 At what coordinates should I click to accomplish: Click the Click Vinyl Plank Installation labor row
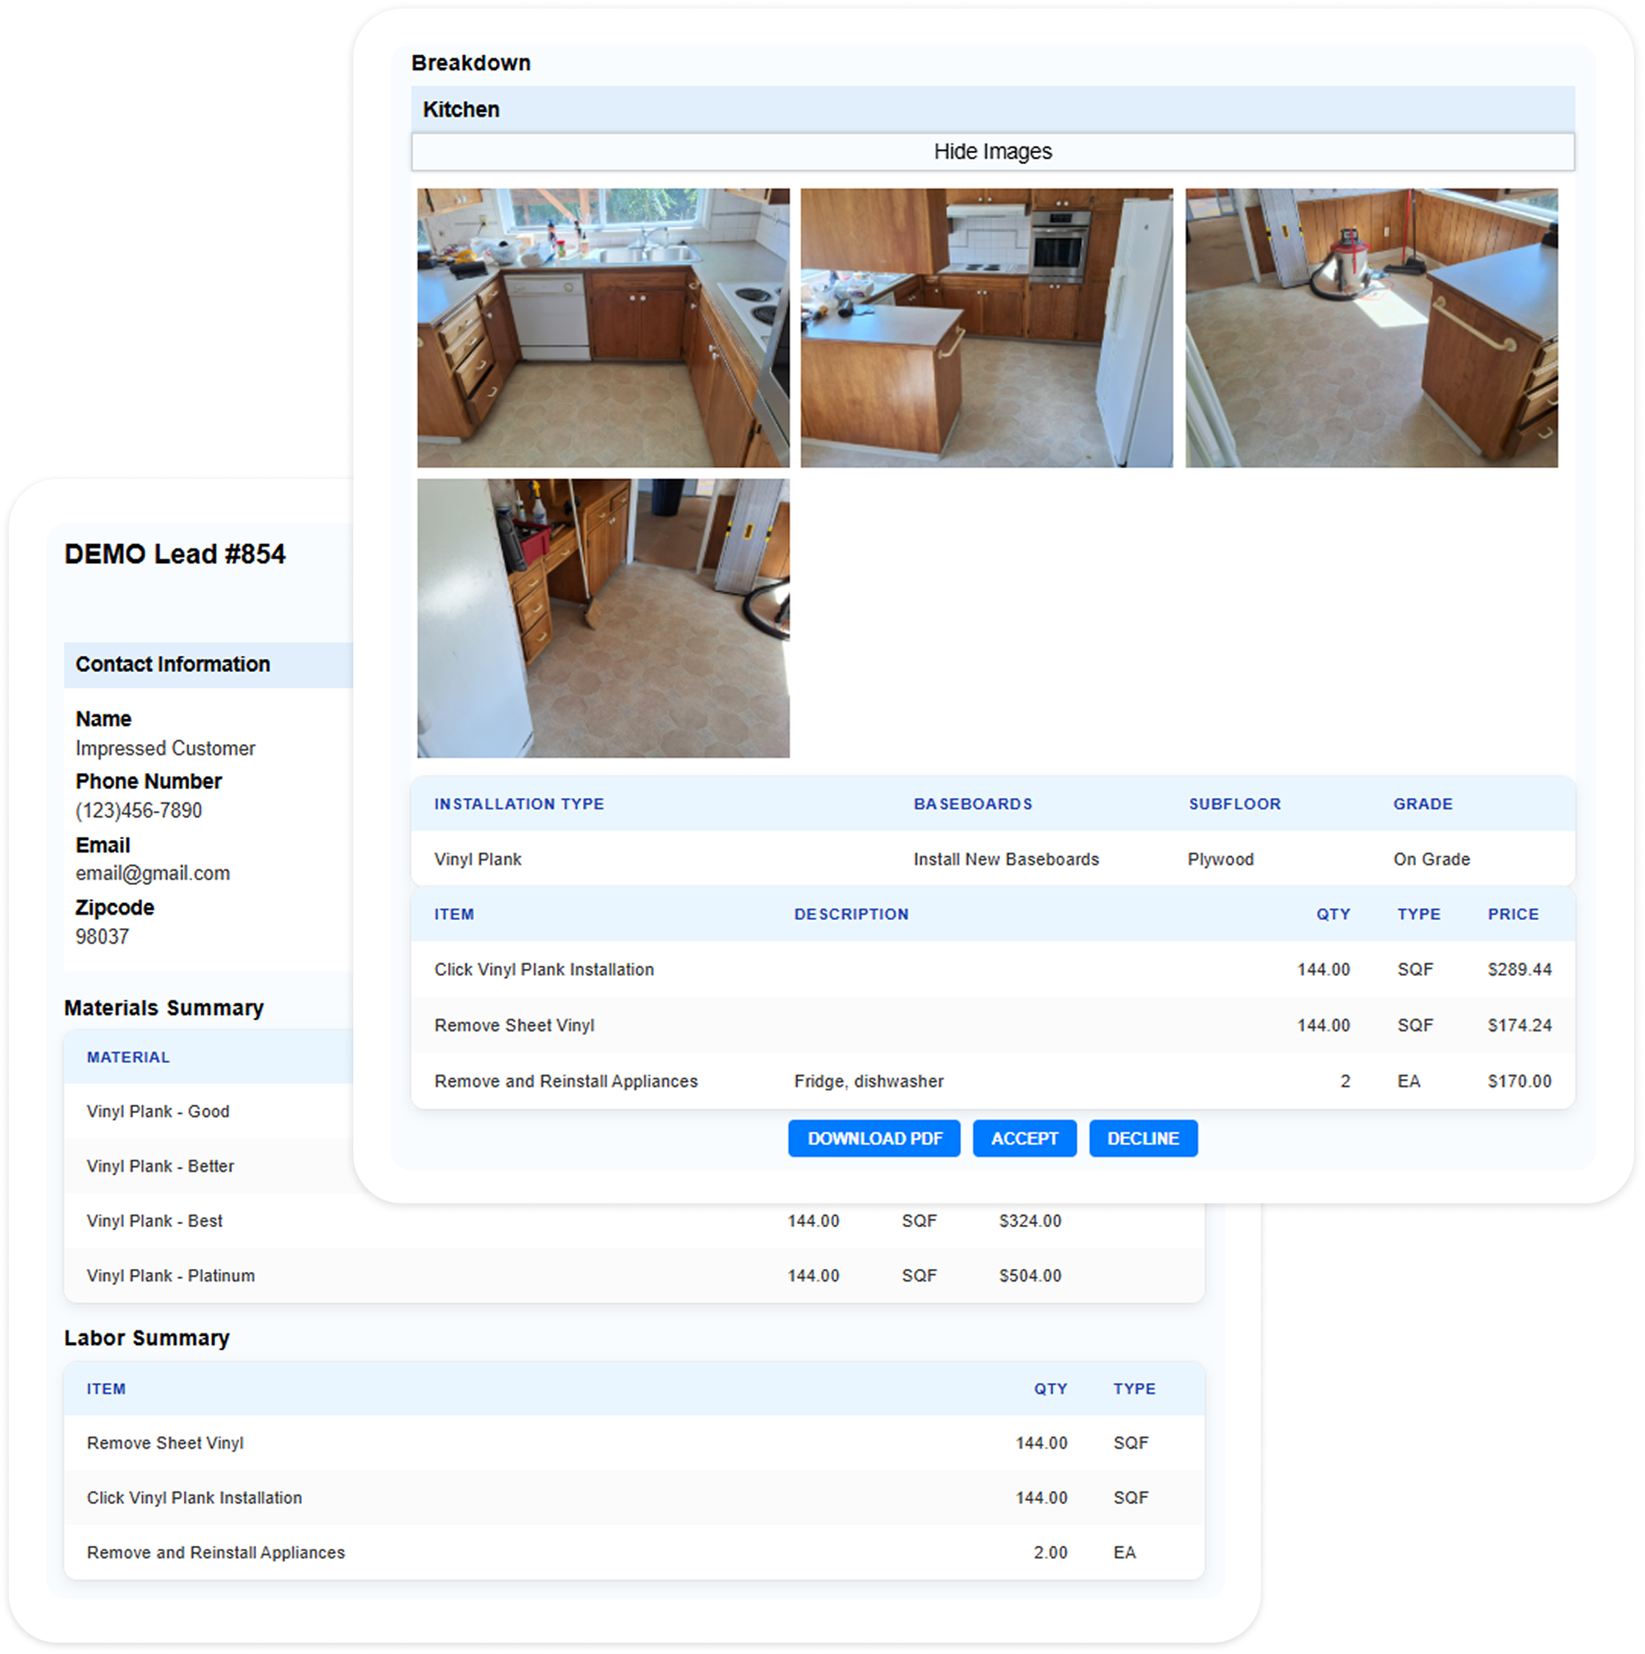[x=194, y=1497]
